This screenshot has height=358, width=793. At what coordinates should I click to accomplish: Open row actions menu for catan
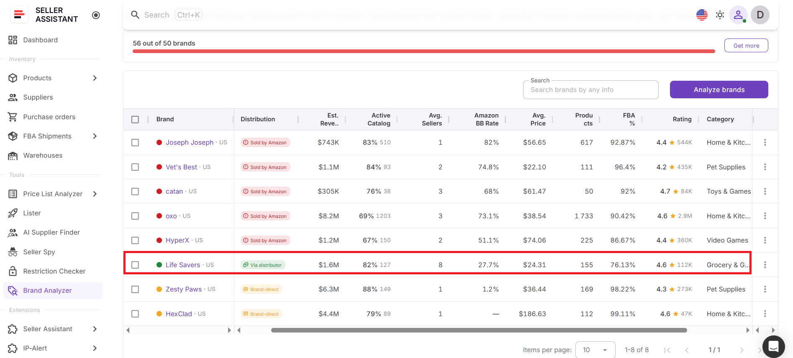(765, 192)
